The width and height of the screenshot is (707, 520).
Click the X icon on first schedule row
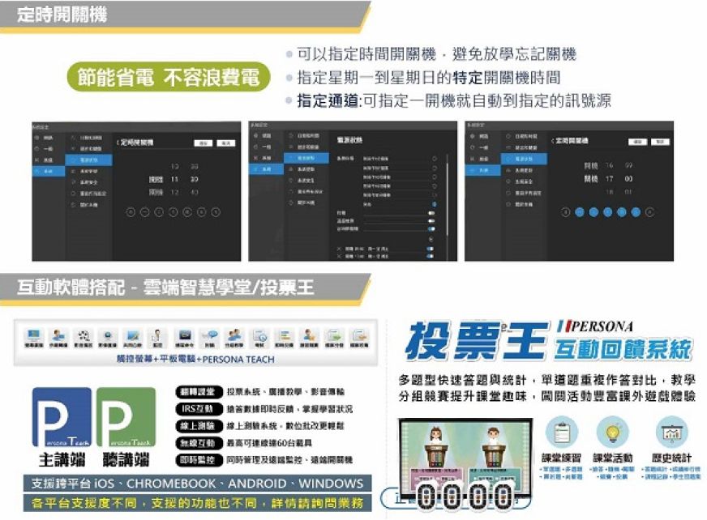pos(339,249)
